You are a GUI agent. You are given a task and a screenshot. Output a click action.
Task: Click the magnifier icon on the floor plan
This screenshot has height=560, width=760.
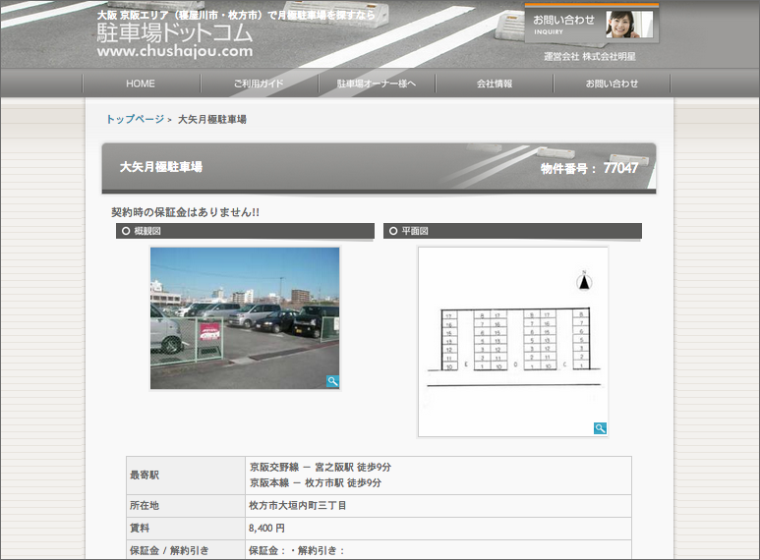(600, 428)
